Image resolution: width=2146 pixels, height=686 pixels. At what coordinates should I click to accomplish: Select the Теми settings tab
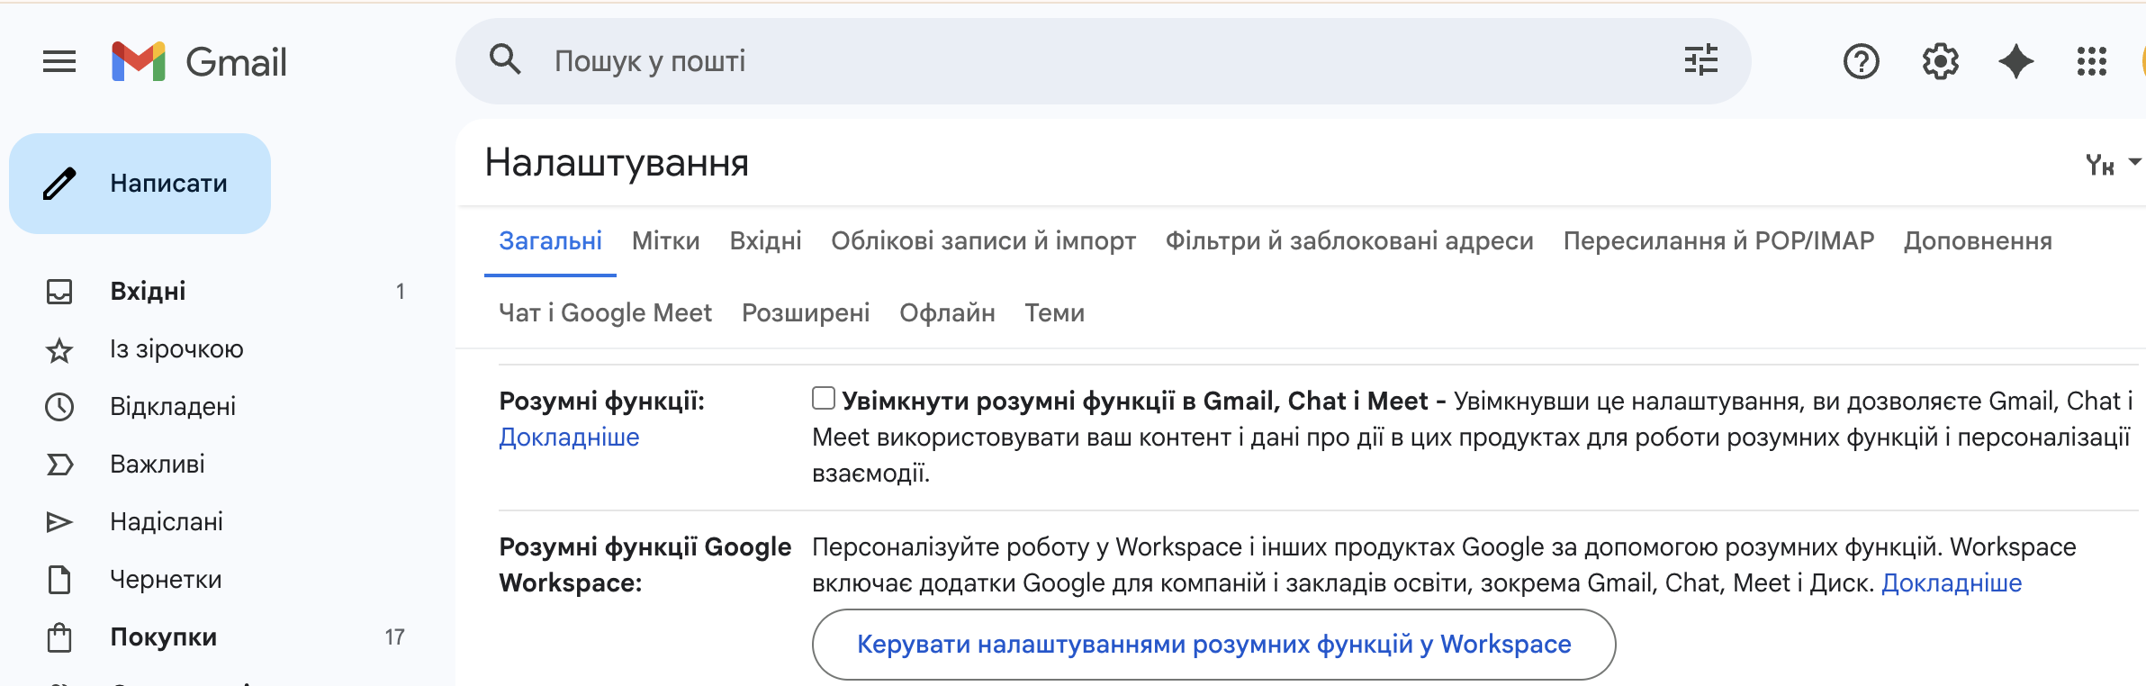[x=1054, y=312]
